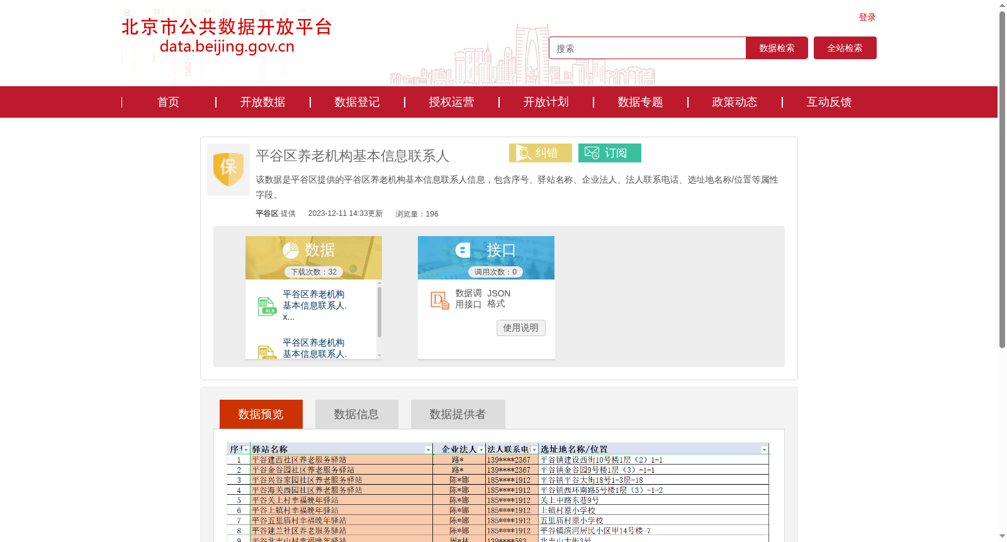The width and height of the screenshot is (1007, 542).
Task: Open first 平谷区养老机构基本信息联系人 file link
Action: click(x=315, y=305)
